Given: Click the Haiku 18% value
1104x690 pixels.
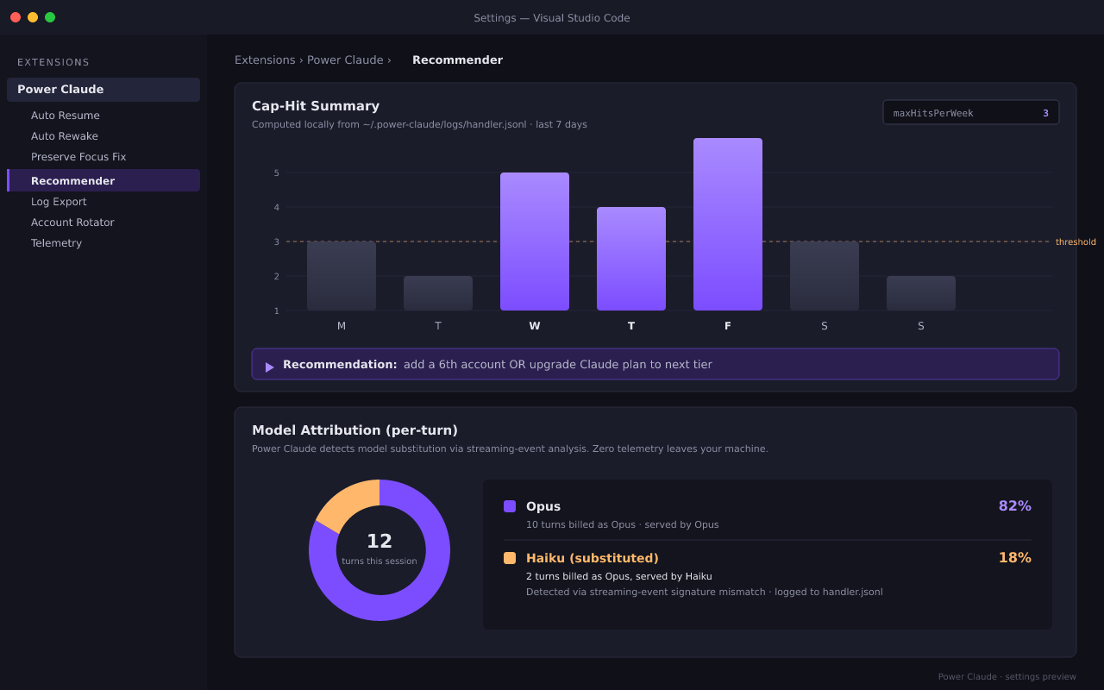Looking at the screenshot, I should (x=1015, y=558).
